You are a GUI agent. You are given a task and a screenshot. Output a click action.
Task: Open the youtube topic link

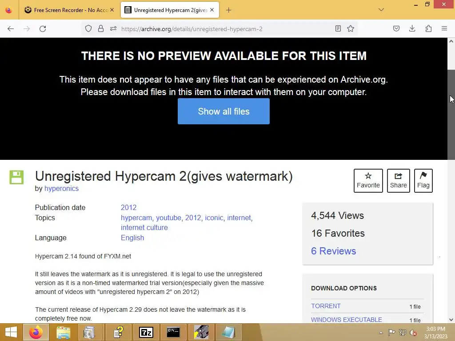pyautogui.click(x=168, y=218)
